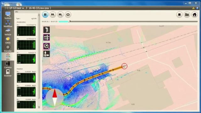The height and width of the screenshot is (113, 201).
Task: Go to the home screen
Action: coord(194,14)
